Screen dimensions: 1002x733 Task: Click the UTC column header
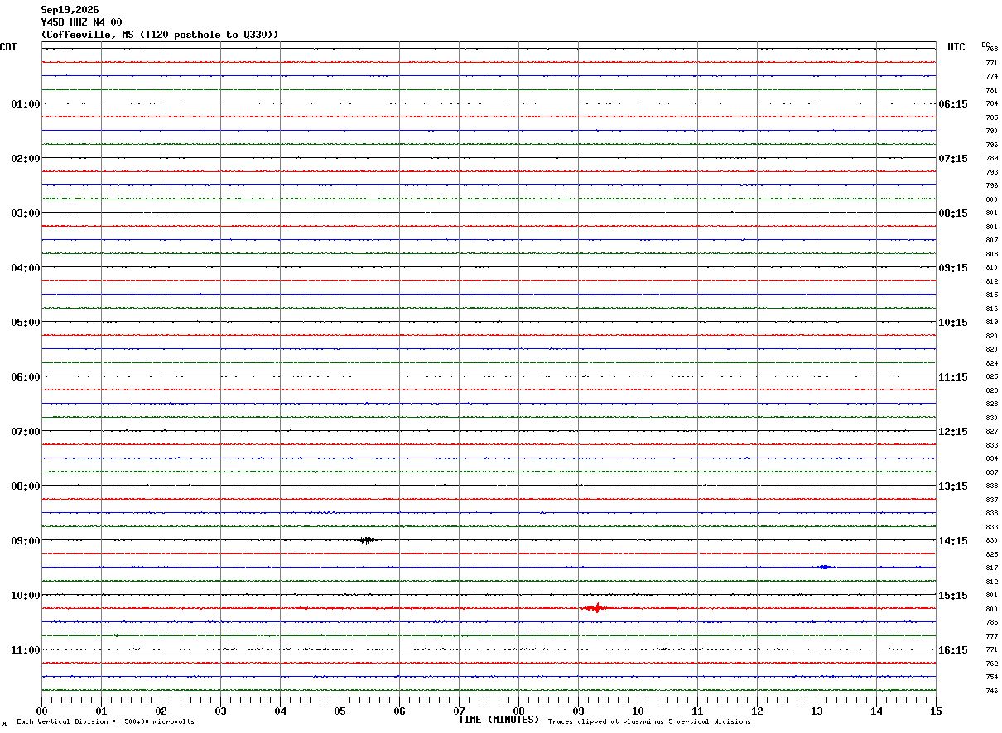tap(956, 47)
